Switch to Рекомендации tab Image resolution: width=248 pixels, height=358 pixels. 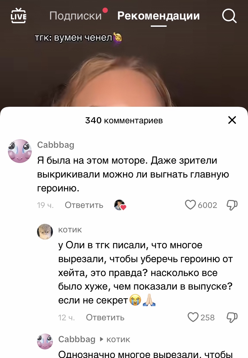[158, 16]
